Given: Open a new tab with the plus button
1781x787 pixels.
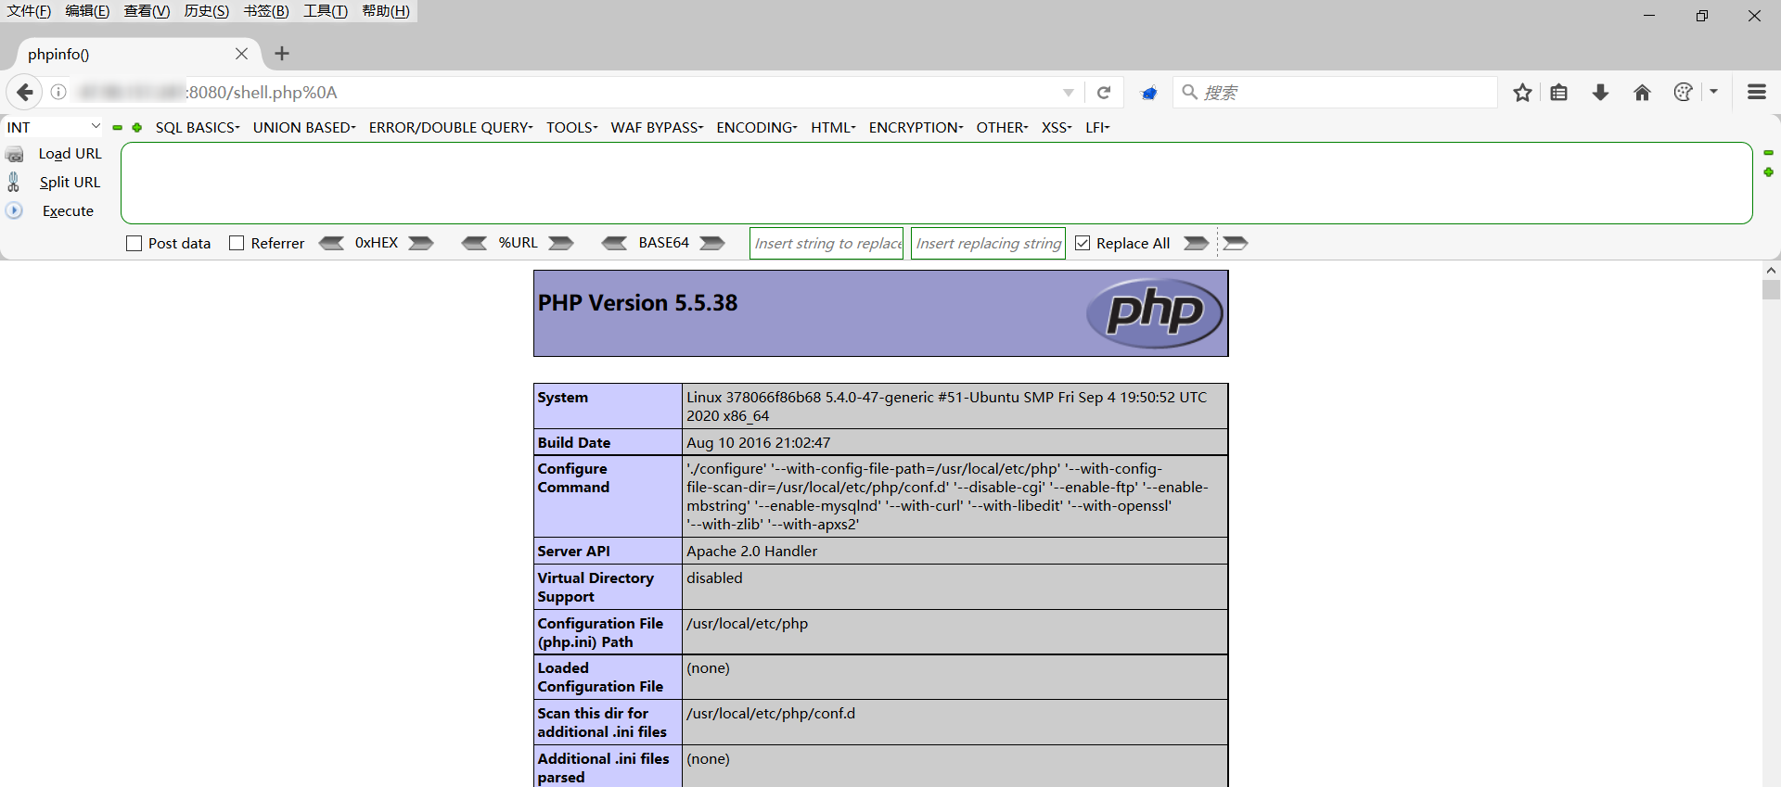Looking at the screenshot, I should pyautogui.click(x=282, y=54).
